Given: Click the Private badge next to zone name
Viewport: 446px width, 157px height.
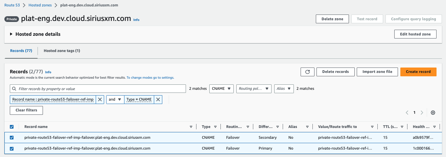Looking at the screenshot, I should coord(12,19).
